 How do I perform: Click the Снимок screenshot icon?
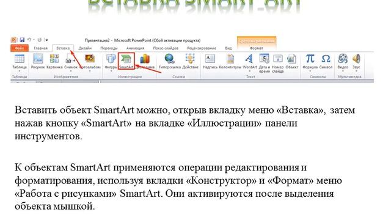coord(70,59)
